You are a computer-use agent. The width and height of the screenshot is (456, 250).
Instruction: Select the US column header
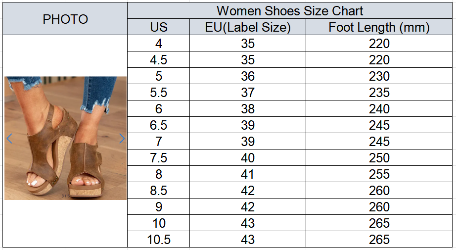click(x=158, y=27)
